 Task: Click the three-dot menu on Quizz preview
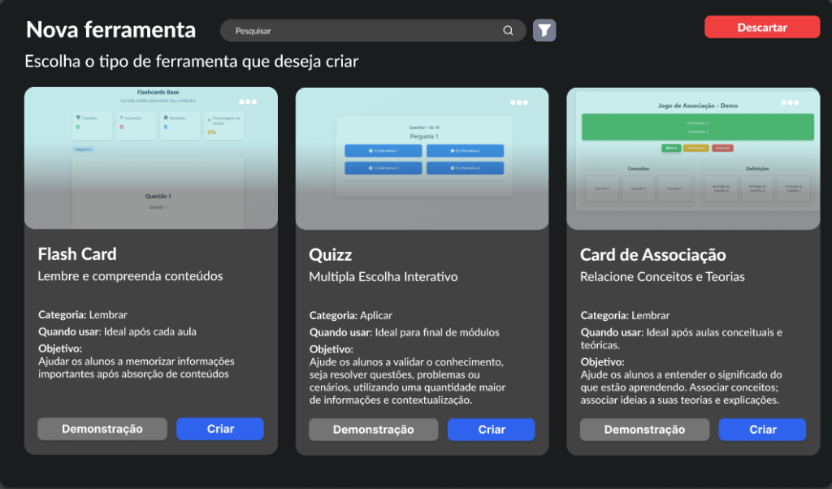click(x=518, y=102)
